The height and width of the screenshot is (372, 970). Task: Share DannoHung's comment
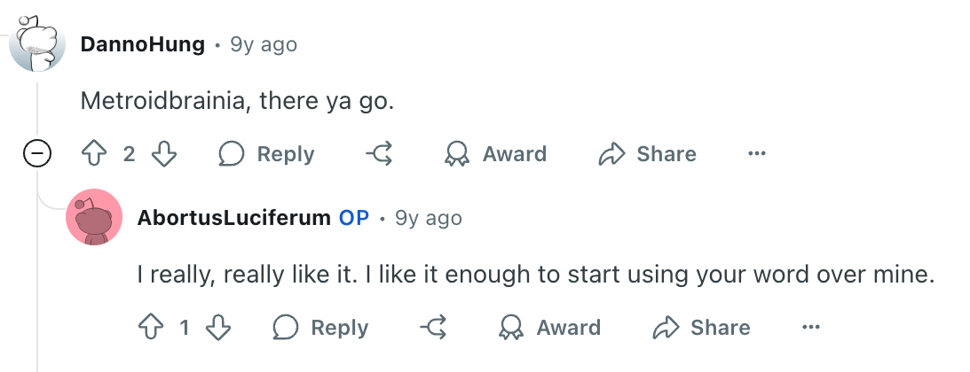point(647,153)
